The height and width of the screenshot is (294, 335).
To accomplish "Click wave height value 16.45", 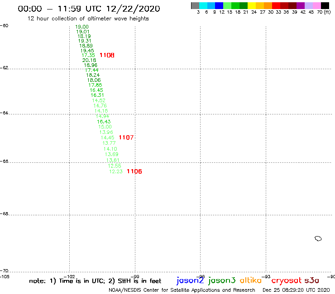I will point(96,90).
